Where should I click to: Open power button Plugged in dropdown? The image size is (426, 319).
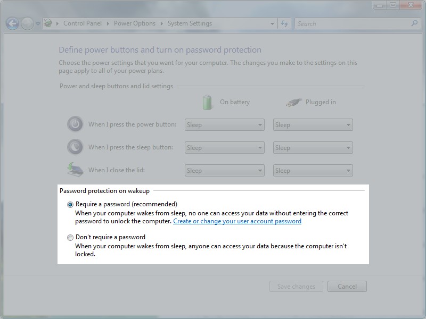[313, 125]
